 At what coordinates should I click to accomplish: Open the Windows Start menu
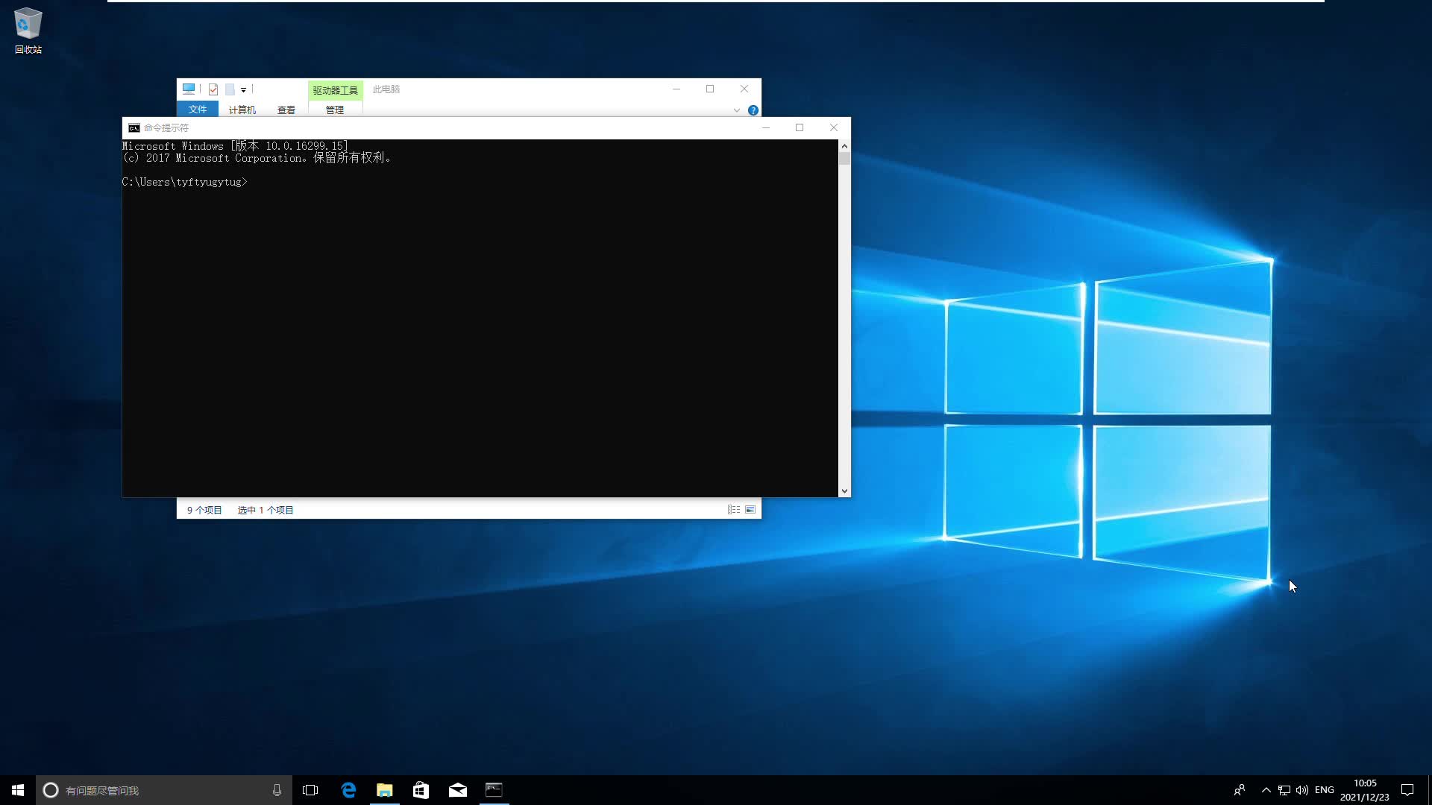18,790
